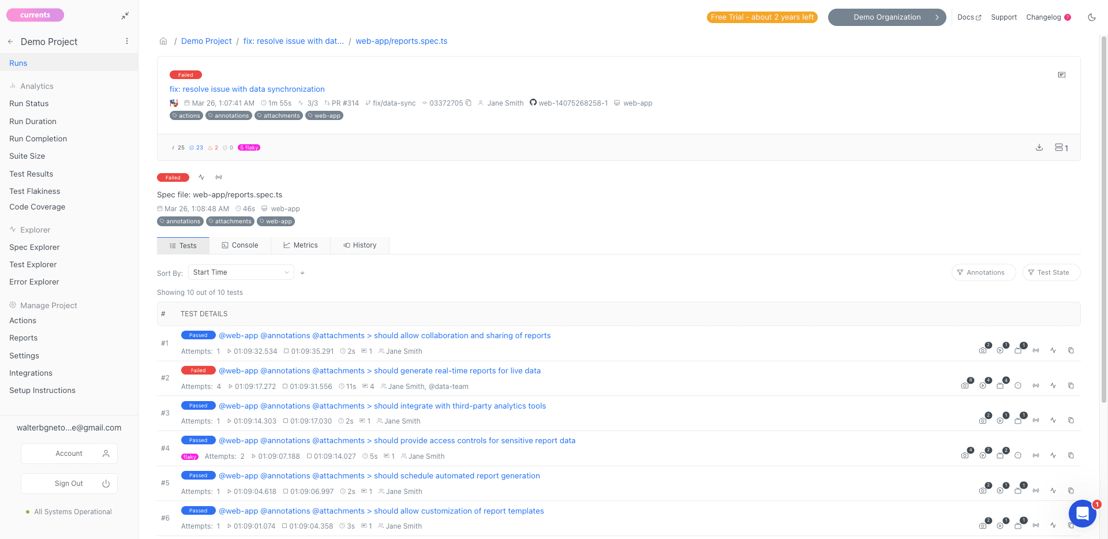Open Demo Project three-dot menu
The image size is (1108, 539).
(127, 41)
